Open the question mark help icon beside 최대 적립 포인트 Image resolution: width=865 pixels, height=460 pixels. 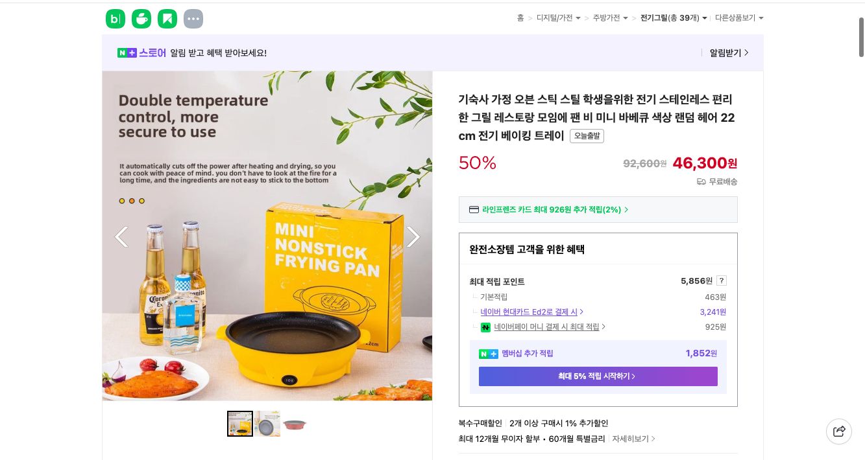[722, 281]
